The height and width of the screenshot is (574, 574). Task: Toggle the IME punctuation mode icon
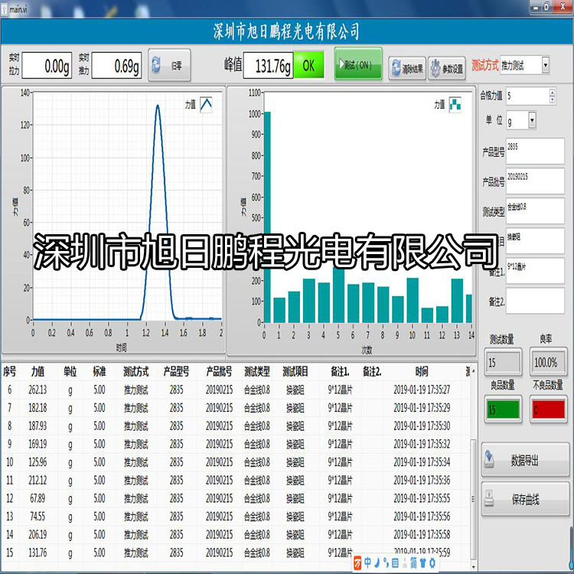(386, 563)
